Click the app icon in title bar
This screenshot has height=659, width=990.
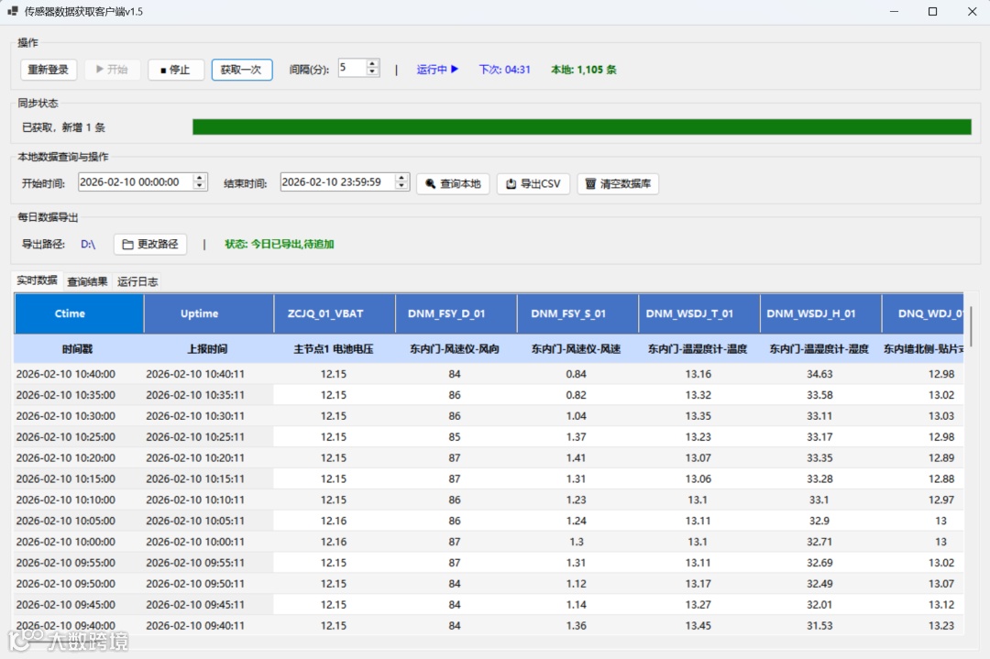pos(13,12)
